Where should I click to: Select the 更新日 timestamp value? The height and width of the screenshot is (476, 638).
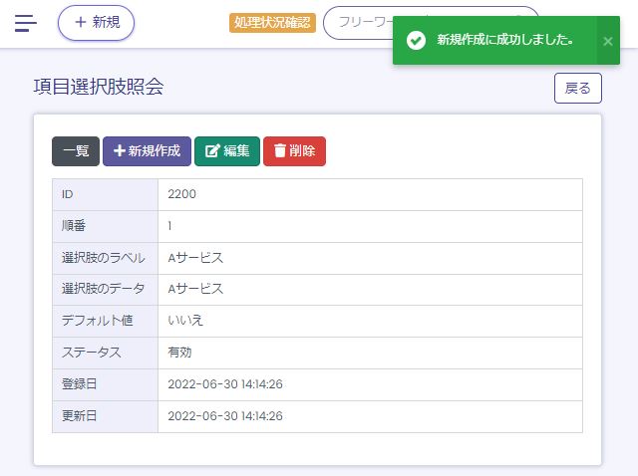[x=225, y=416]
